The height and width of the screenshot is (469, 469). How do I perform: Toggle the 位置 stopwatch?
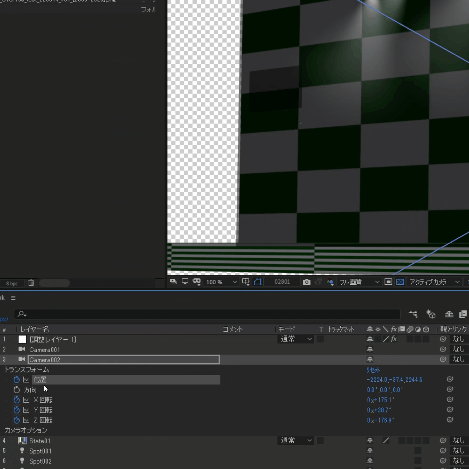(16, 380)
